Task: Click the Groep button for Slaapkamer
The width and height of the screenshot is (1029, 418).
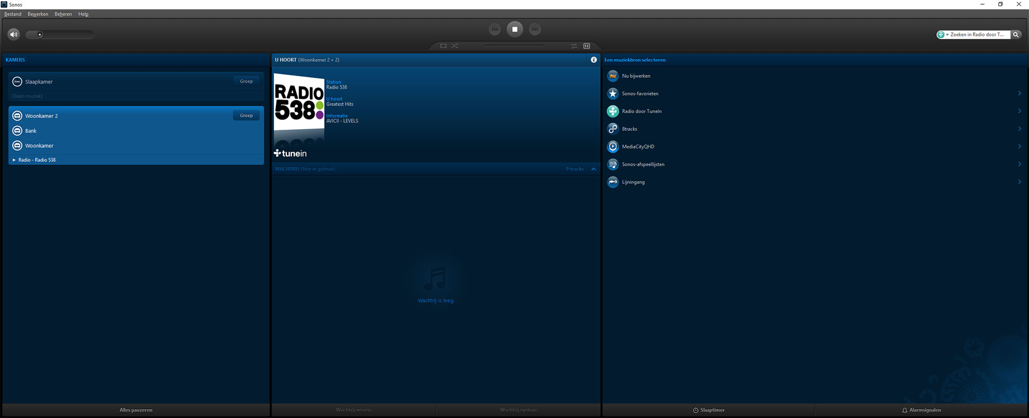Action: pos(247,81)
